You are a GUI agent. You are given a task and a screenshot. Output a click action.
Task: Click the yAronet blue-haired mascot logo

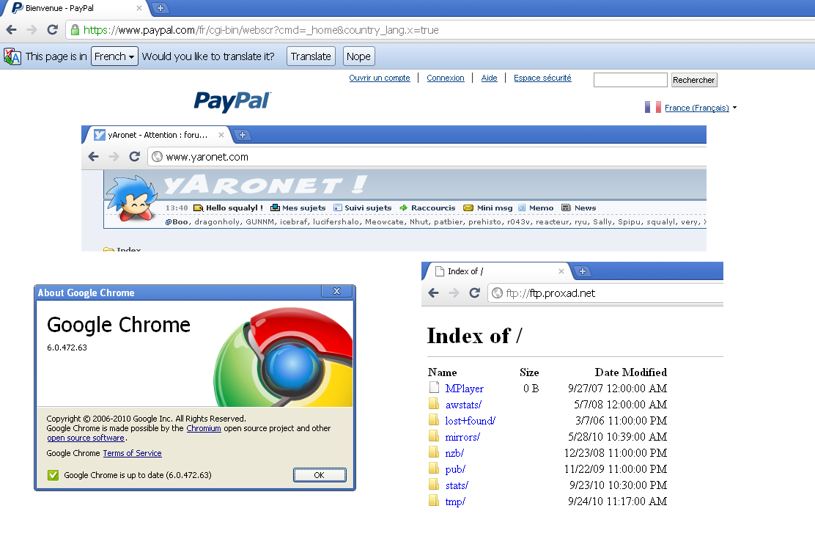point(131,198)
